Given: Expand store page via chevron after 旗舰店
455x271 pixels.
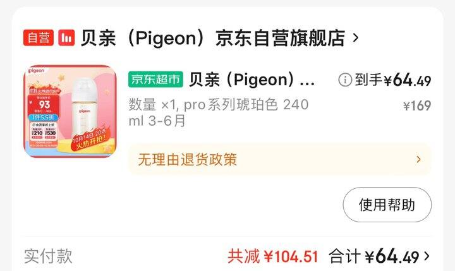Looking at the screenshot, I should [355, 38].
